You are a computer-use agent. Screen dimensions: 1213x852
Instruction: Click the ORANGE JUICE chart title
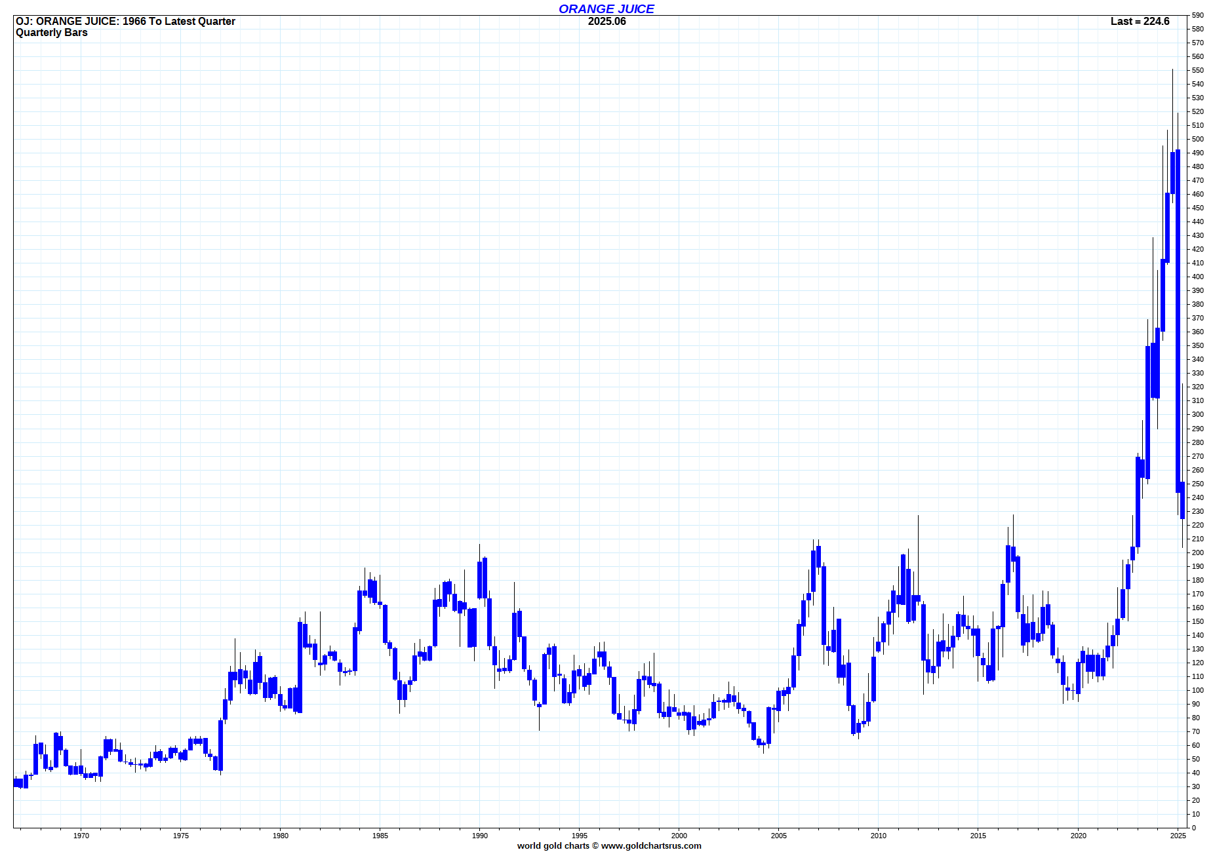point(606,9)
